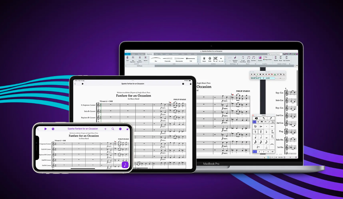The width and height of the screenshot is (343, 199).
Task: Toggle sharp accidental on Keypad
Action: 261,132
